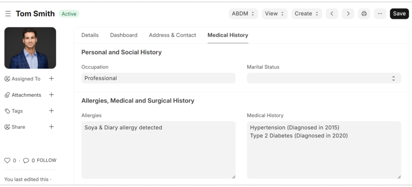Add an attachment with plus icon
This screenshot has width=412, height=187.
pos(51,95)
